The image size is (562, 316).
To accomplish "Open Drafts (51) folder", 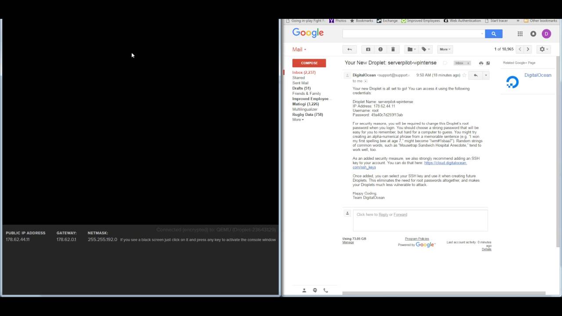I will [302, 88].
